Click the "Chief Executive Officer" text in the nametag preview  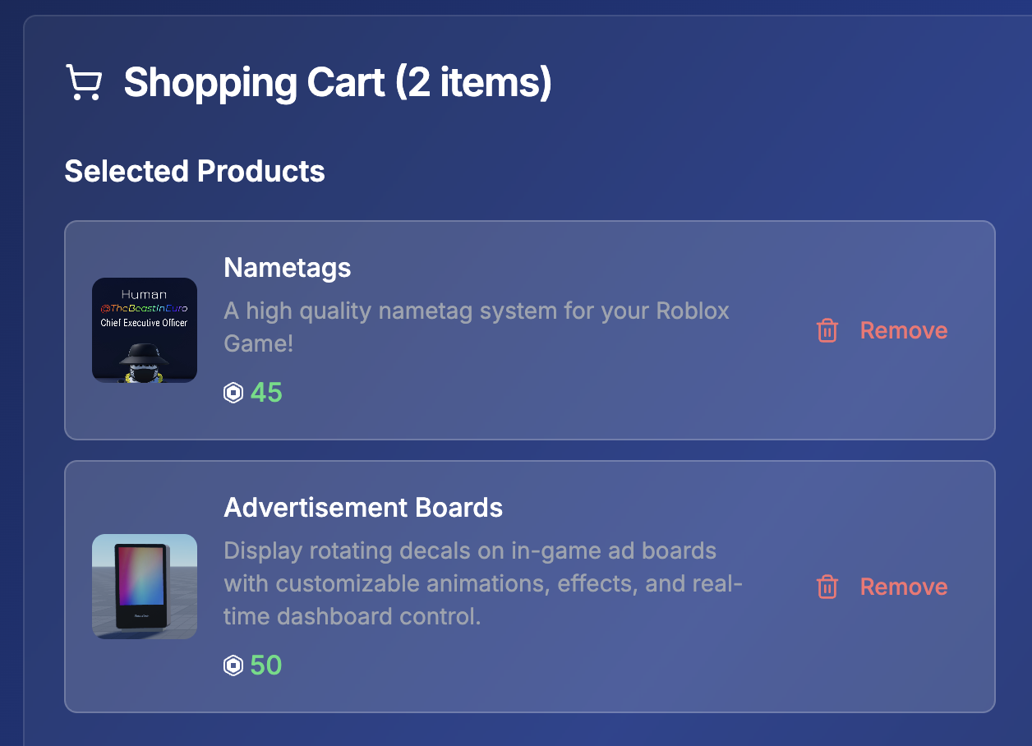pos(144,323)
